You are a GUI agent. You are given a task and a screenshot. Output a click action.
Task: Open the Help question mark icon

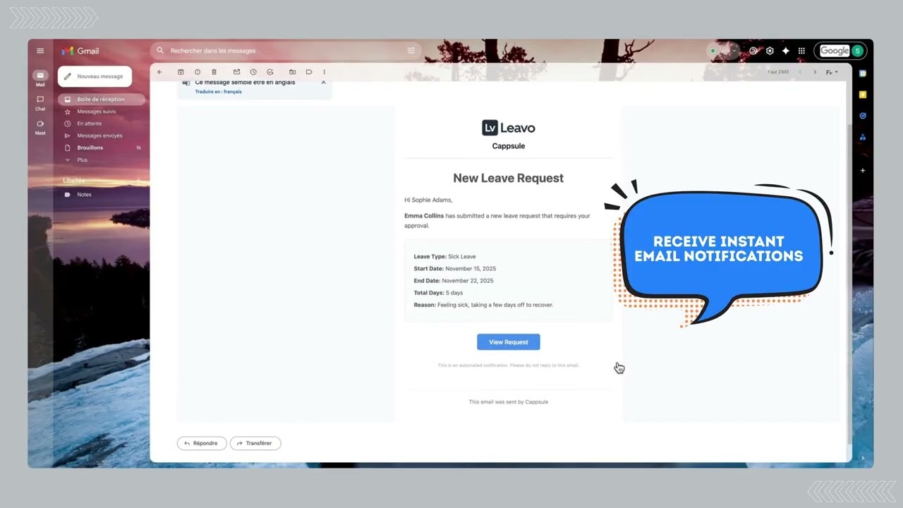click(x=753, y=51)
